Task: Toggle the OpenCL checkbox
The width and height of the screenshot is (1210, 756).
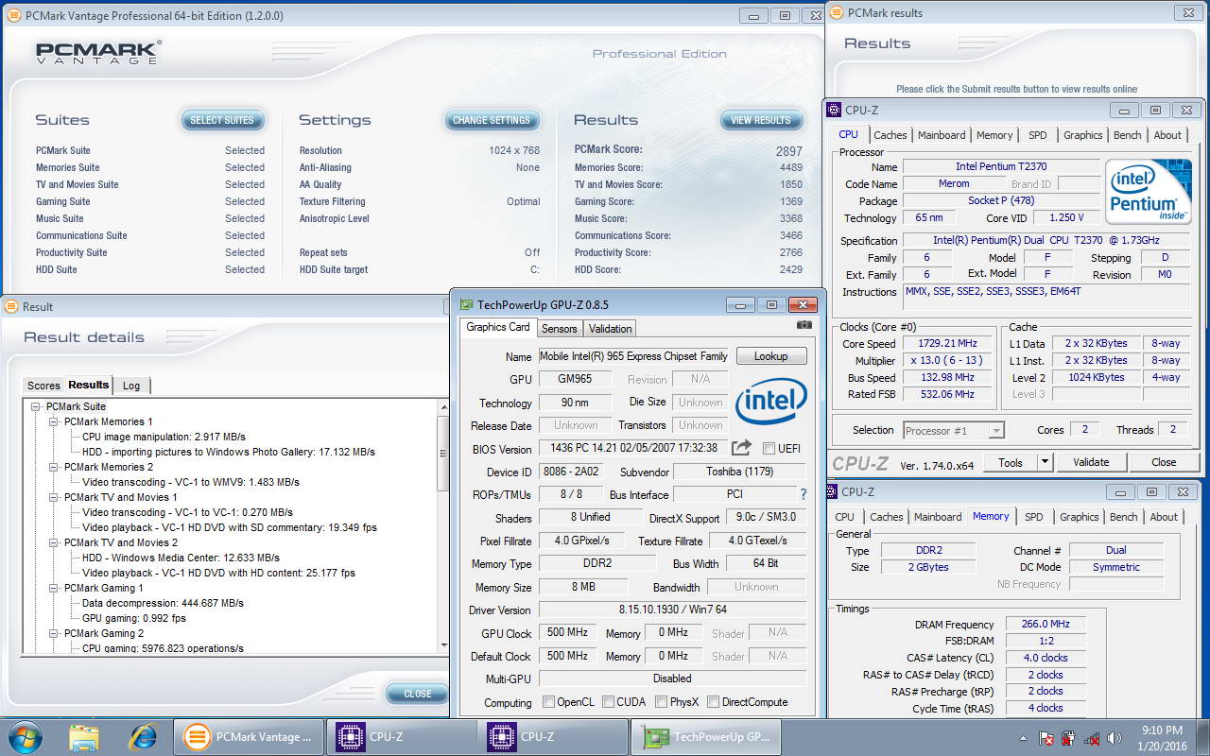Action: (x=549, y=702)
